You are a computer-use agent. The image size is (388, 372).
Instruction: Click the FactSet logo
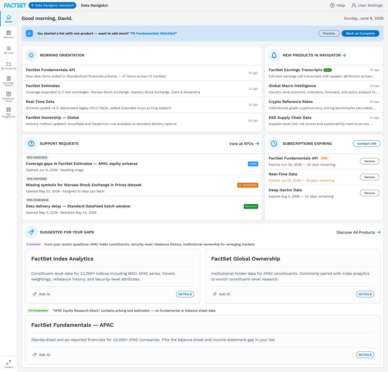pyautogui.click(x=15, y=5)
